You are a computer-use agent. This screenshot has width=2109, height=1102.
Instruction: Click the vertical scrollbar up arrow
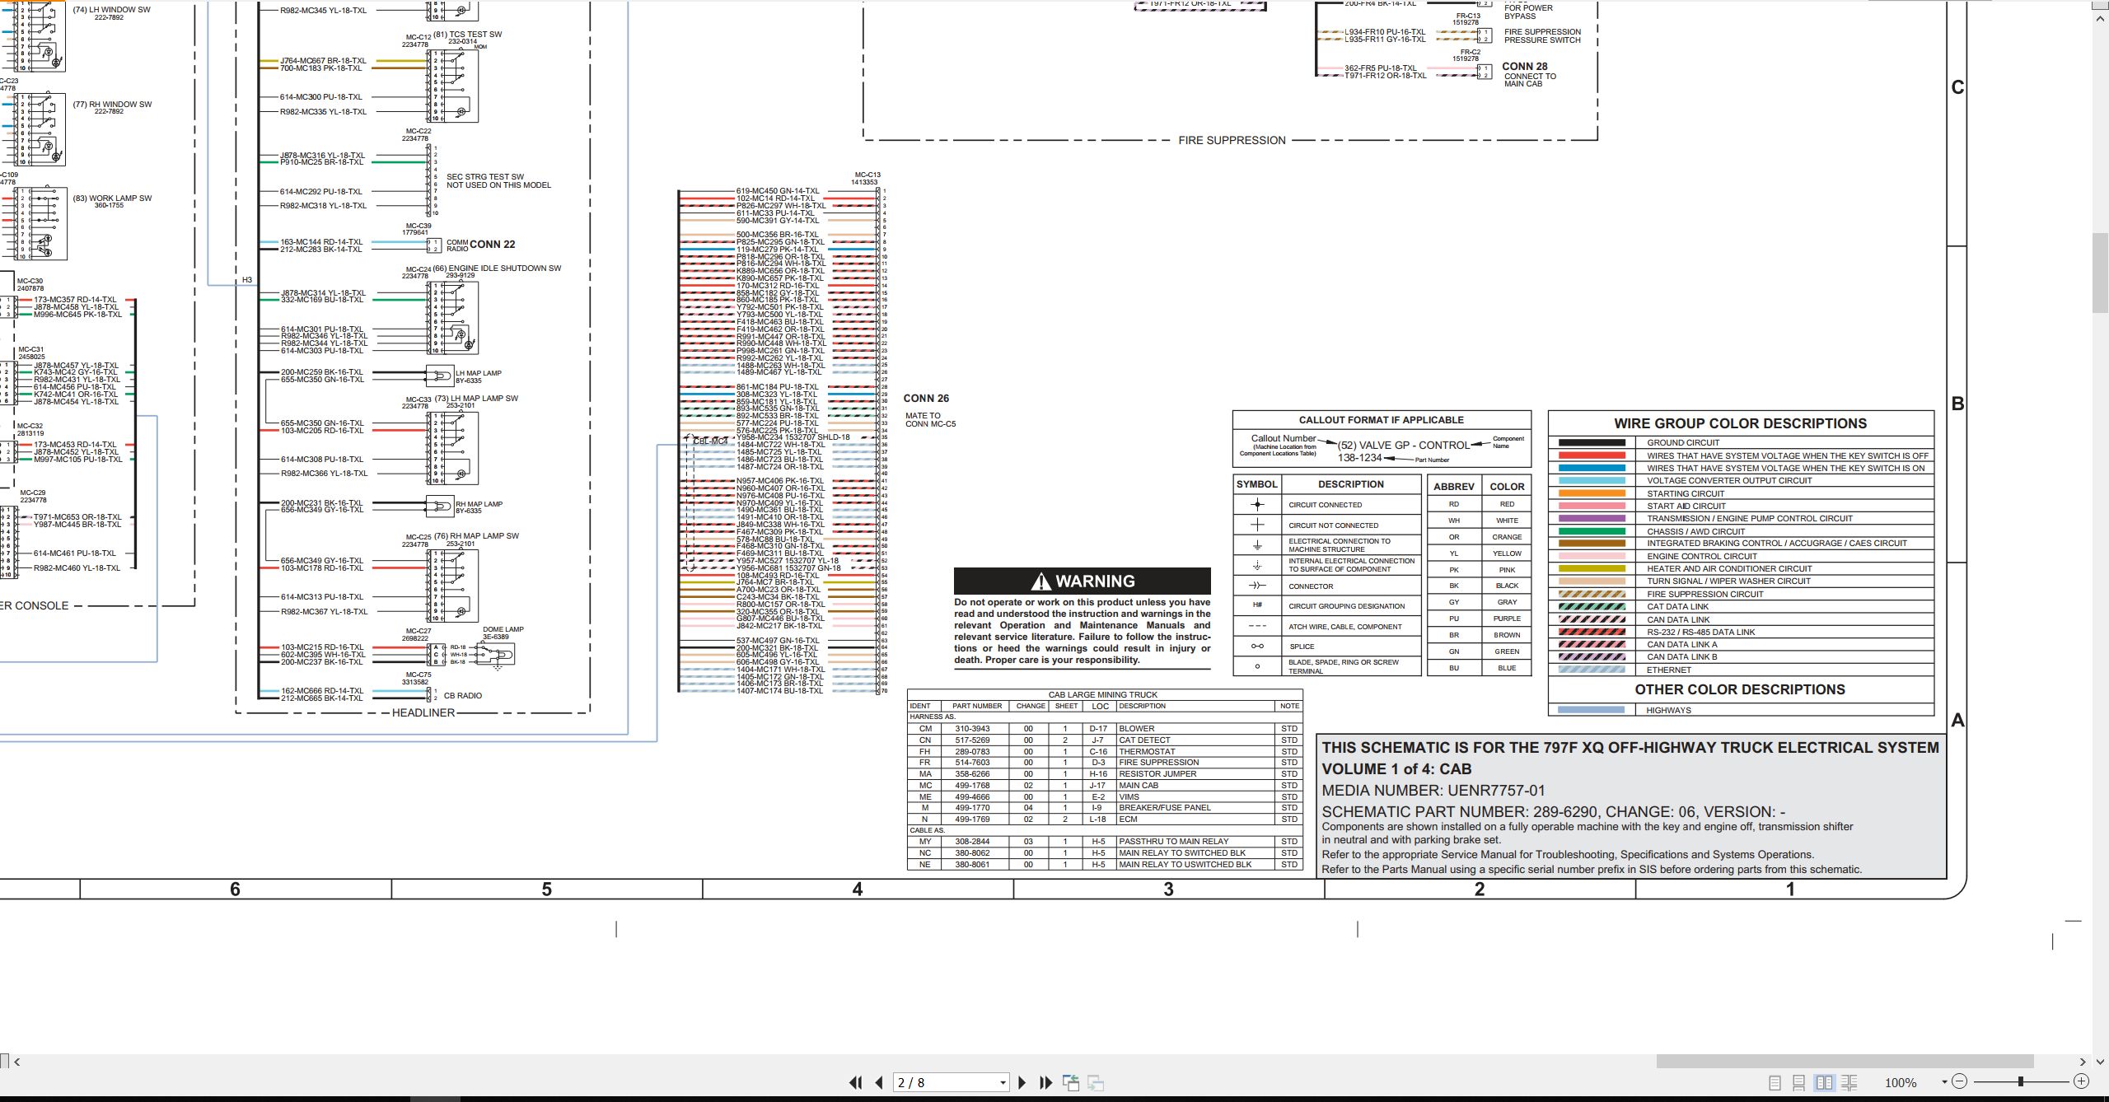[x=2100, y=17]
